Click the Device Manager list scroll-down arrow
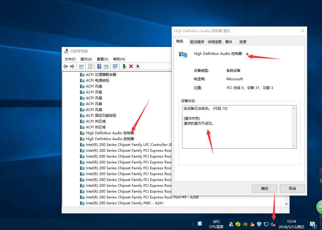The width and height of the screenshot is (322, 230). (x=287, y=204)
